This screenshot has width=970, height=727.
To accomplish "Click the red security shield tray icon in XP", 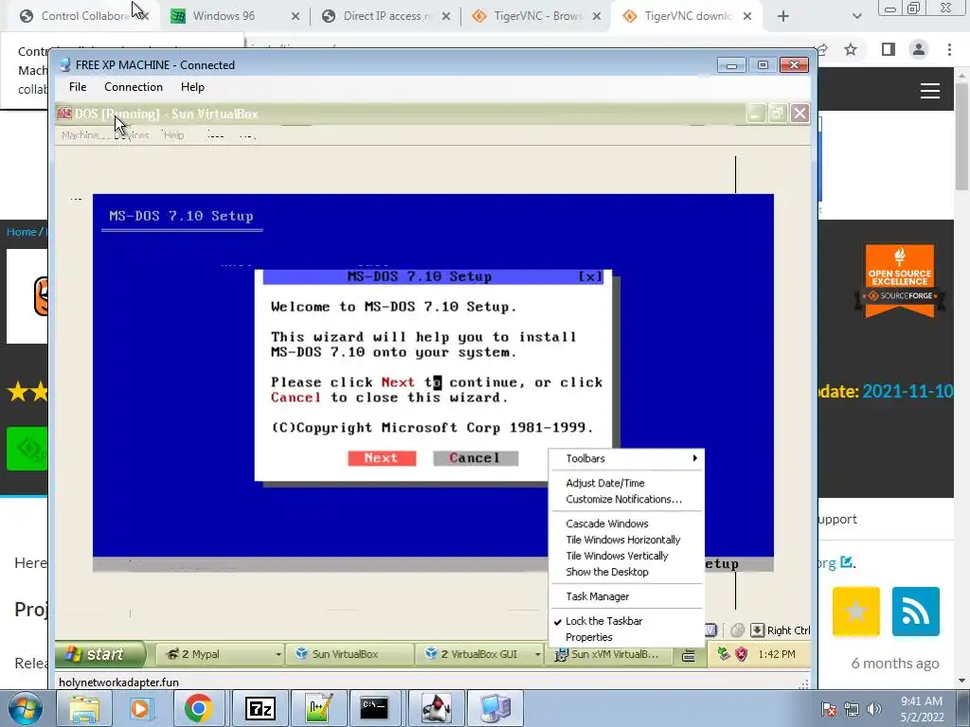I will (x=741, y=654).
